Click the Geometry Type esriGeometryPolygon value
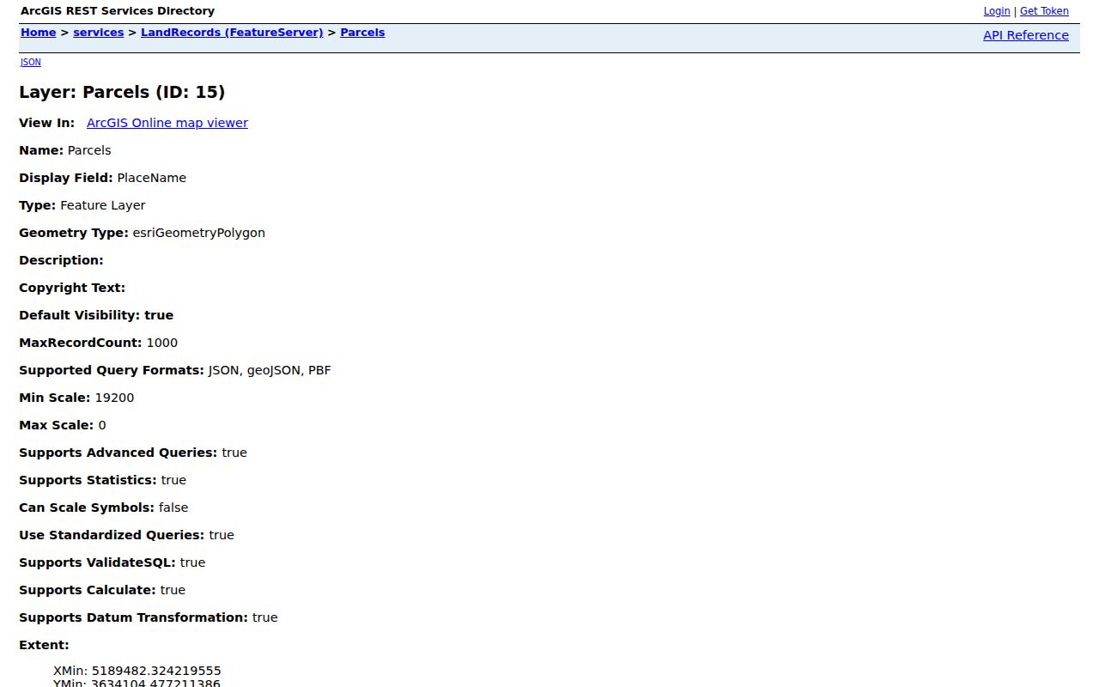This screenshot has height=687, width=1099. coord(198,233)
